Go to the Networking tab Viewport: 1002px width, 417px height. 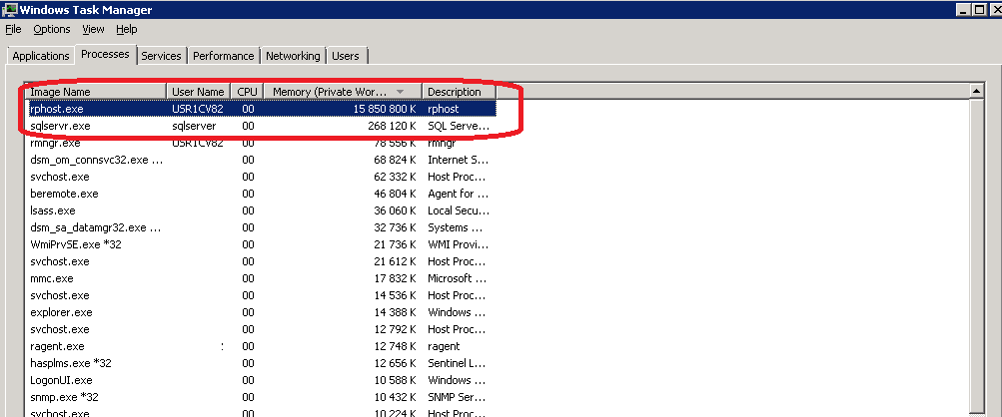293,56
